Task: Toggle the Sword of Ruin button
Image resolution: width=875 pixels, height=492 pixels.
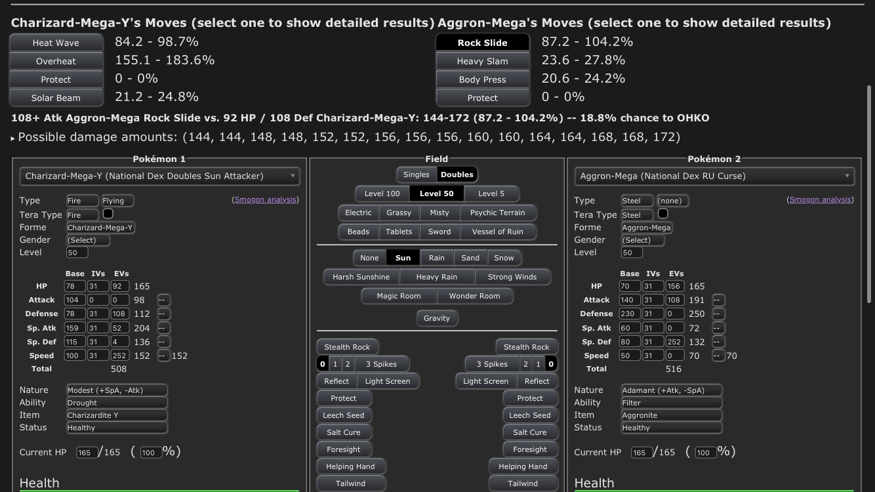Action: point(439,232)
